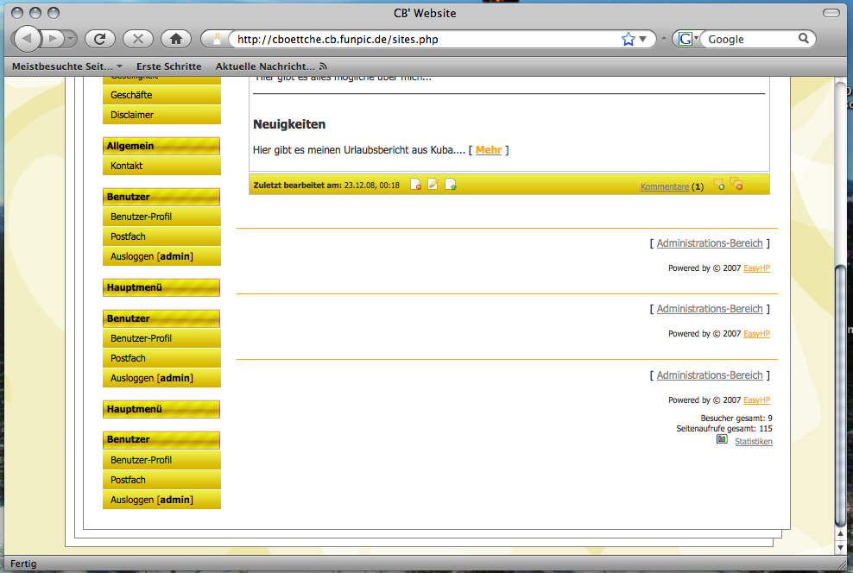Open the search engine selector dropdown
The height and width of the screenshot is (573, 853).
[688, 39]
